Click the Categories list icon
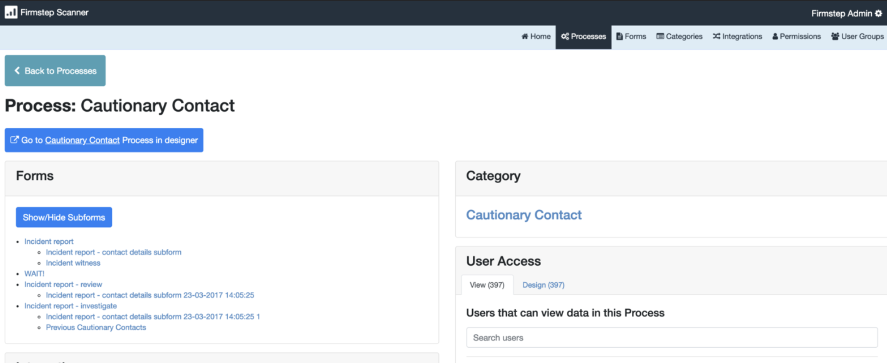The height and width of the screenshot is (363, 887). pos(660,36)
